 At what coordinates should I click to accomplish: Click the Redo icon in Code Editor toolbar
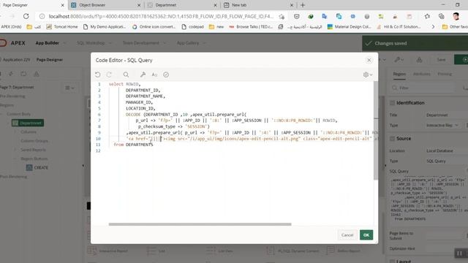pos(109,75)
